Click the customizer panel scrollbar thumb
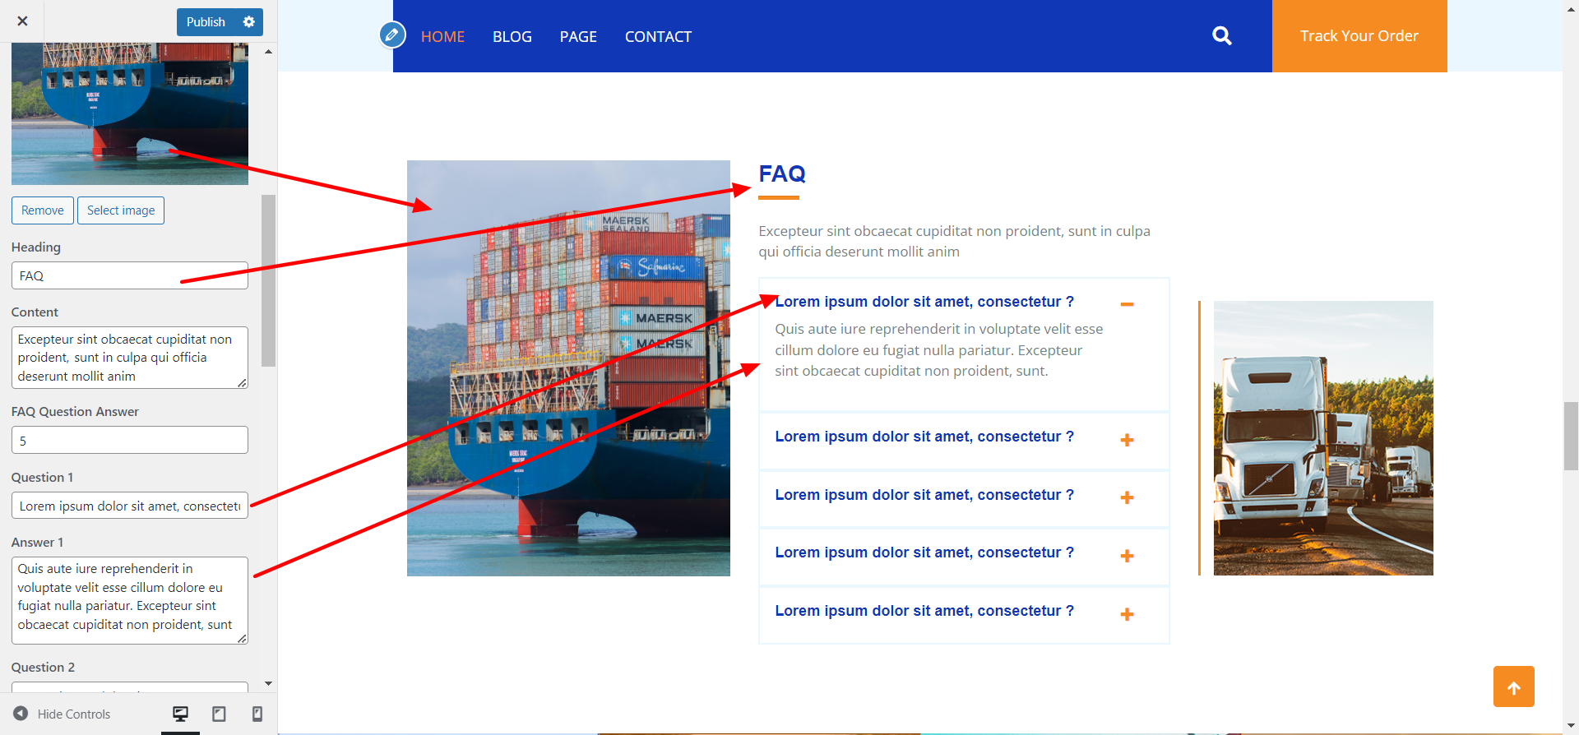Screen dimensions: 1579x735 (268, 280)
